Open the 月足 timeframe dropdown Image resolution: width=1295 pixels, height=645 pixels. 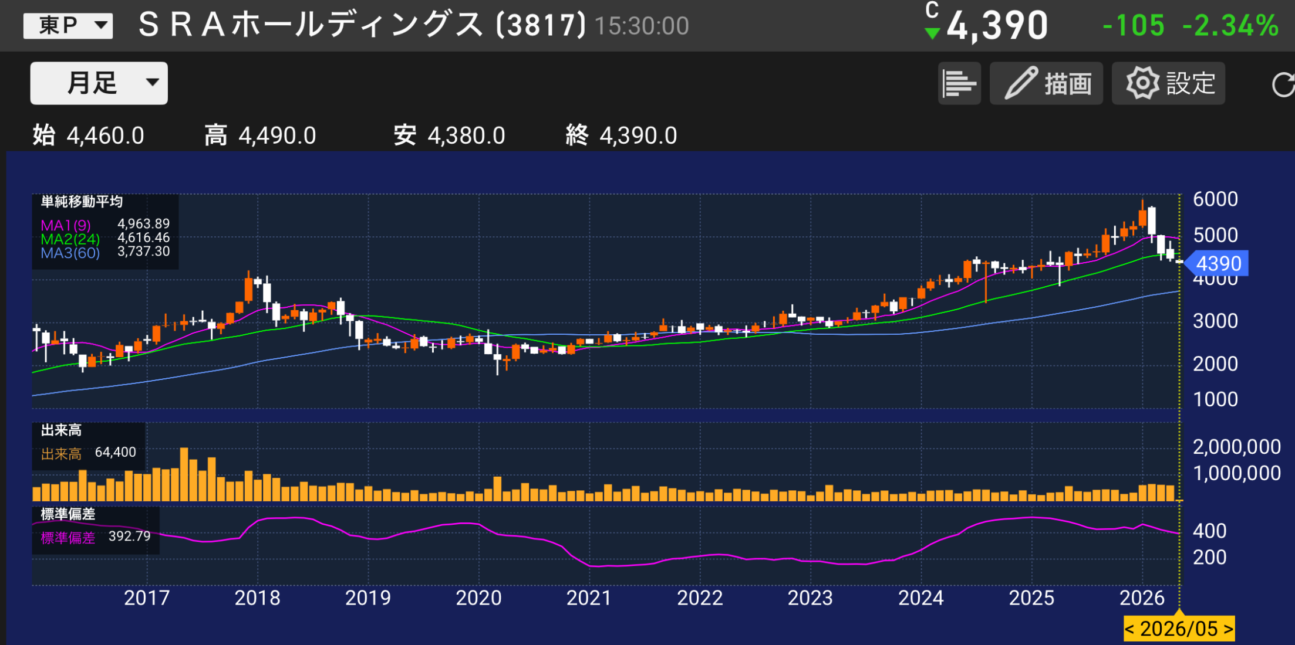coord(99,83)
